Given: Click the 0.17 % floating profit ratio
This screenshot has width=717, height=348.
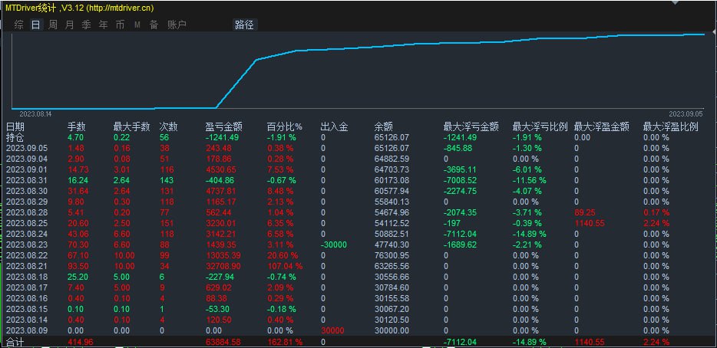Looking at the screenshot, I should (656, 212).
